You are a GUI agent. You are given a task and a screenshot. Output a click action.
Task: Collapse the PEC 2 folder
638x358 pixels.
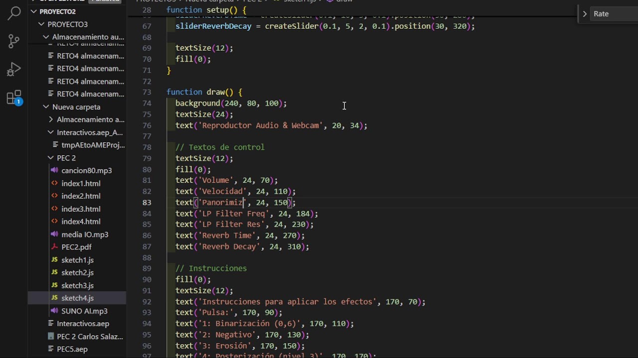tap(50, 158)
